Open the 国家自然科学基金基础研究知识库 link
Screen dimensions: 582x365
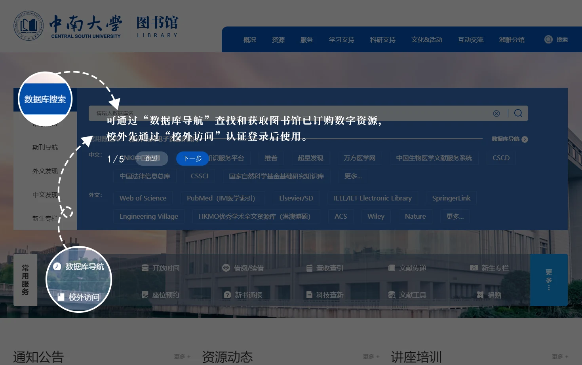tap(276, 176)
